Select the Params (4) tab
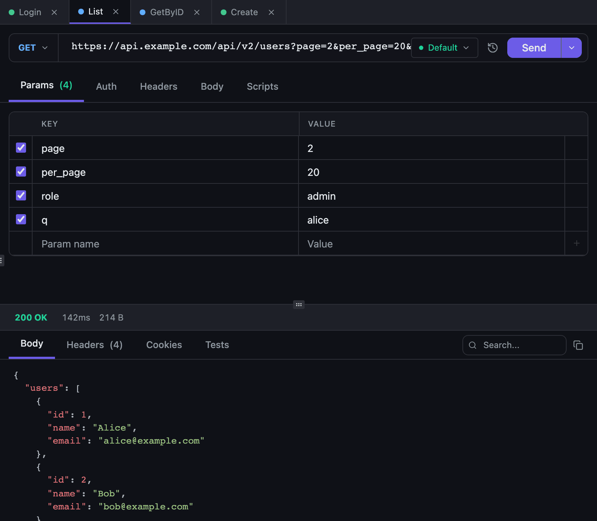 coord(46,85)
